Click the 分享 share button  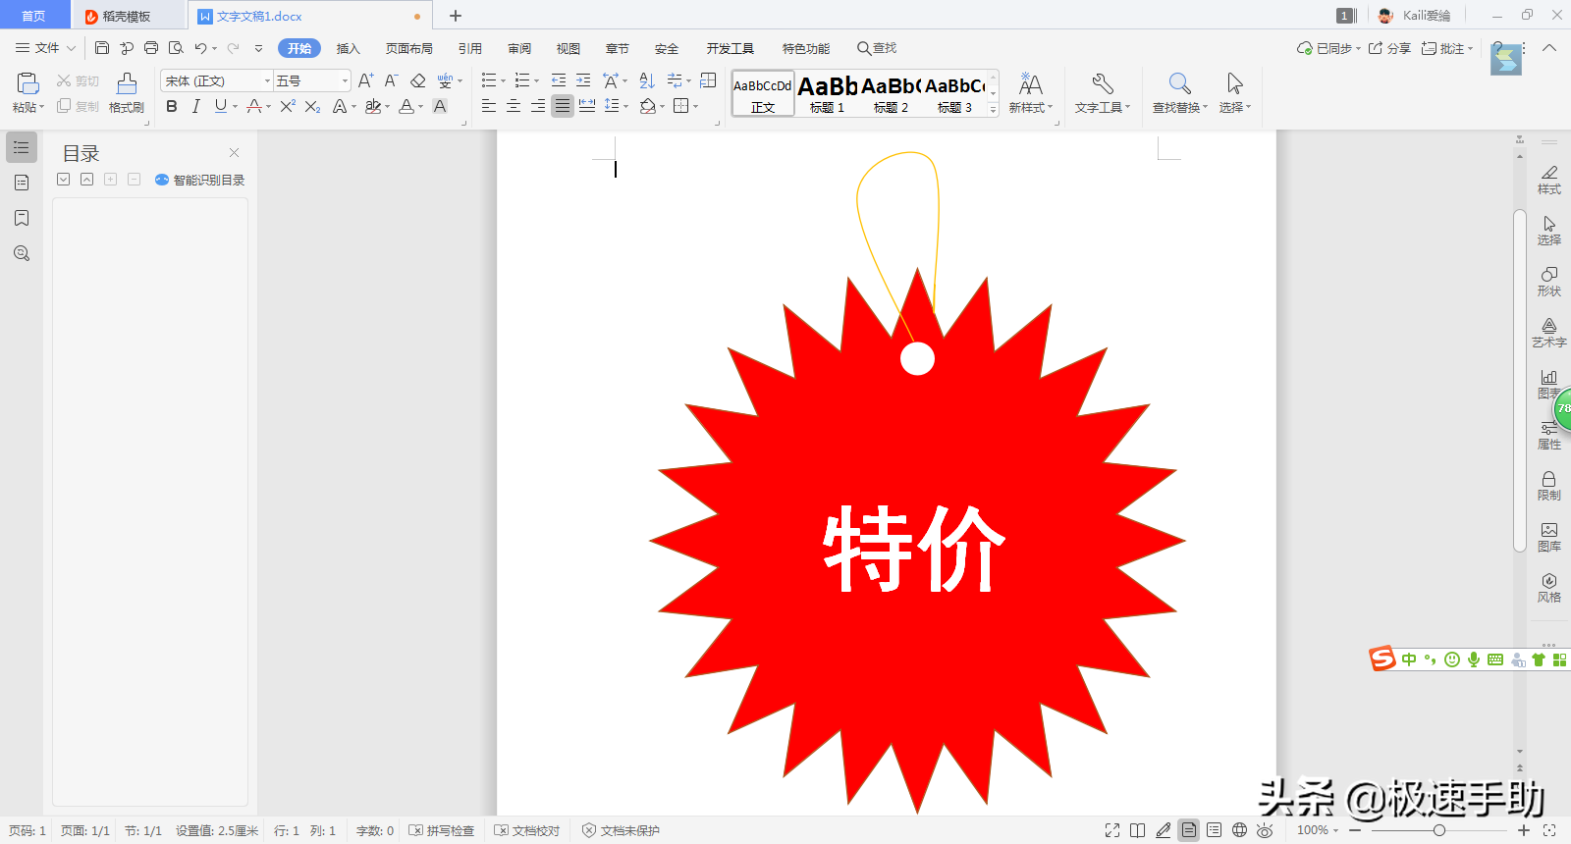1389,48
